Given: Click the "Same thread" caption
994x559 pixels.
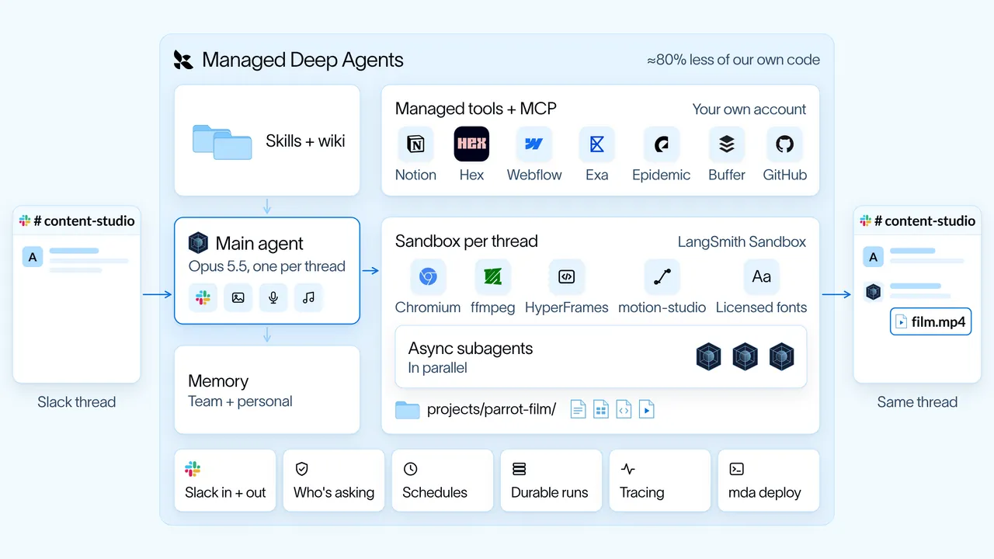Looking at the screenshot, I should click(x=917, y=402).
